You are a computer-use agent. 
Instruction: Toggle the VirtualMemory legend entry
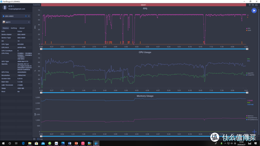point(252,120)
